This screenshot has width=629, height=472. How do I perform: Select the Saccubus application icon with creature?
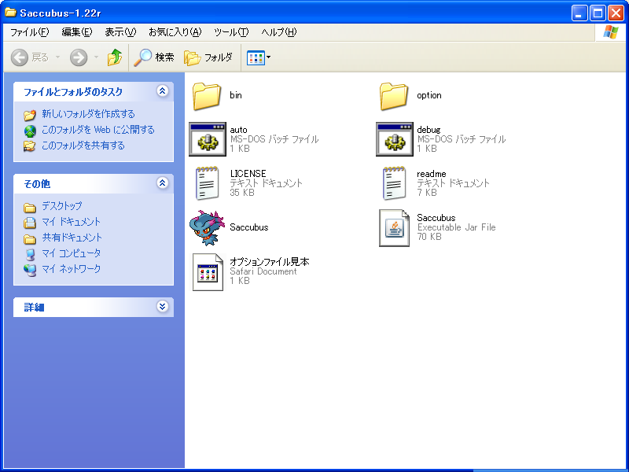click(x=207, y=227)
